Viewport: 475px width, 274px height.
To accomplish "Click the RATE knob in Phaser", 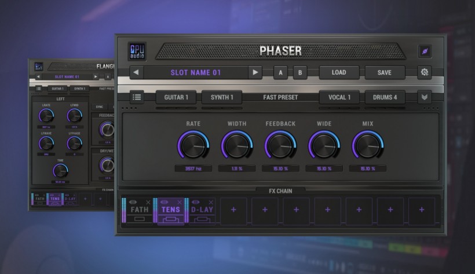I will tap(193, 145).
